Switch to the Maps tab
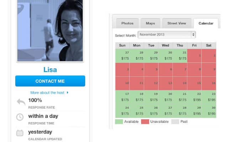 click(150, 23)
